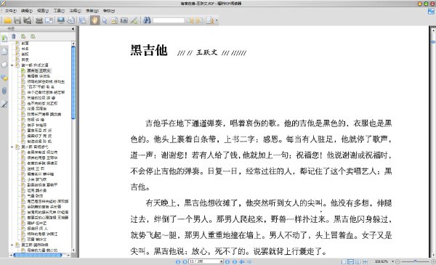Go to first page button
This screenshot has height=265, width=436.
tap(178, 261)
